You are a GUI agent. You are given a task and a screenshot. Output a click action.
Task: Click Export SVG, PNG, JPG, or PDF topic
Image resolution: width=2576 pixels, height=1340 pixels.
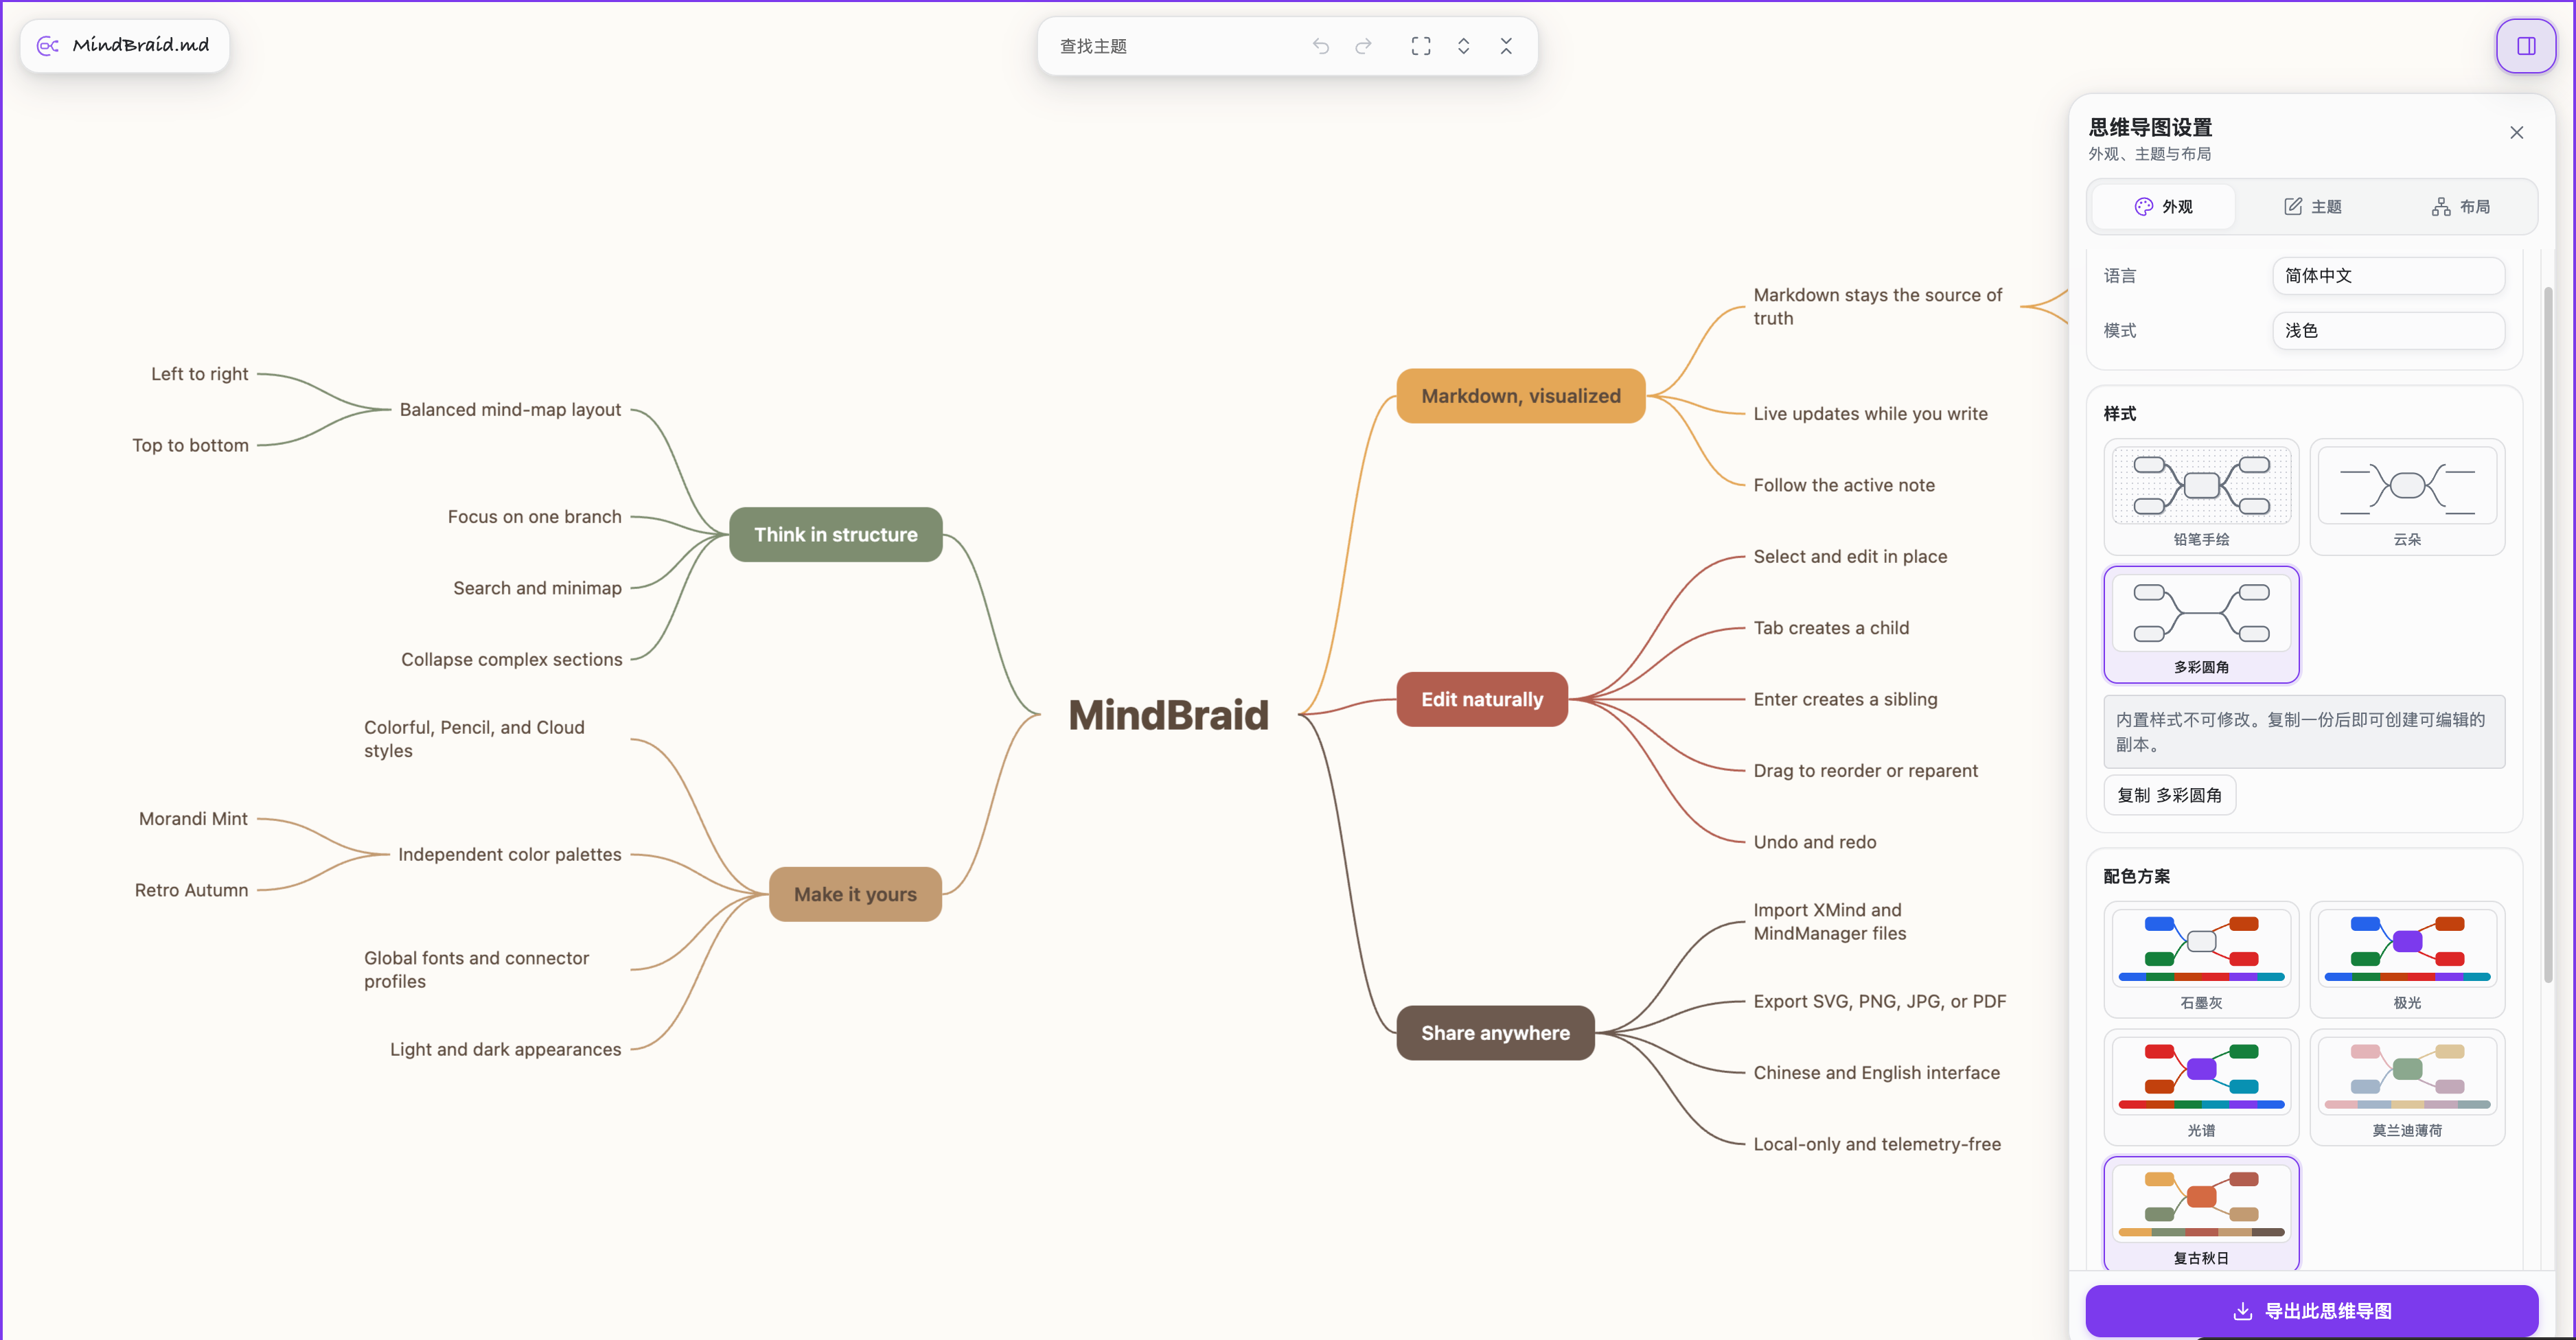pos(1879,1001)
